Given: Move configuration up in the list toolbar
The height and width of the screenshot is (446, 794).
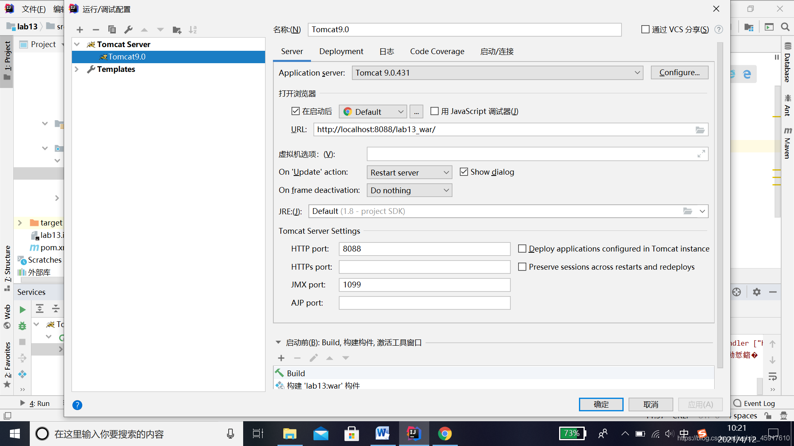Looking at the screenshot, I should coord(144,30).
